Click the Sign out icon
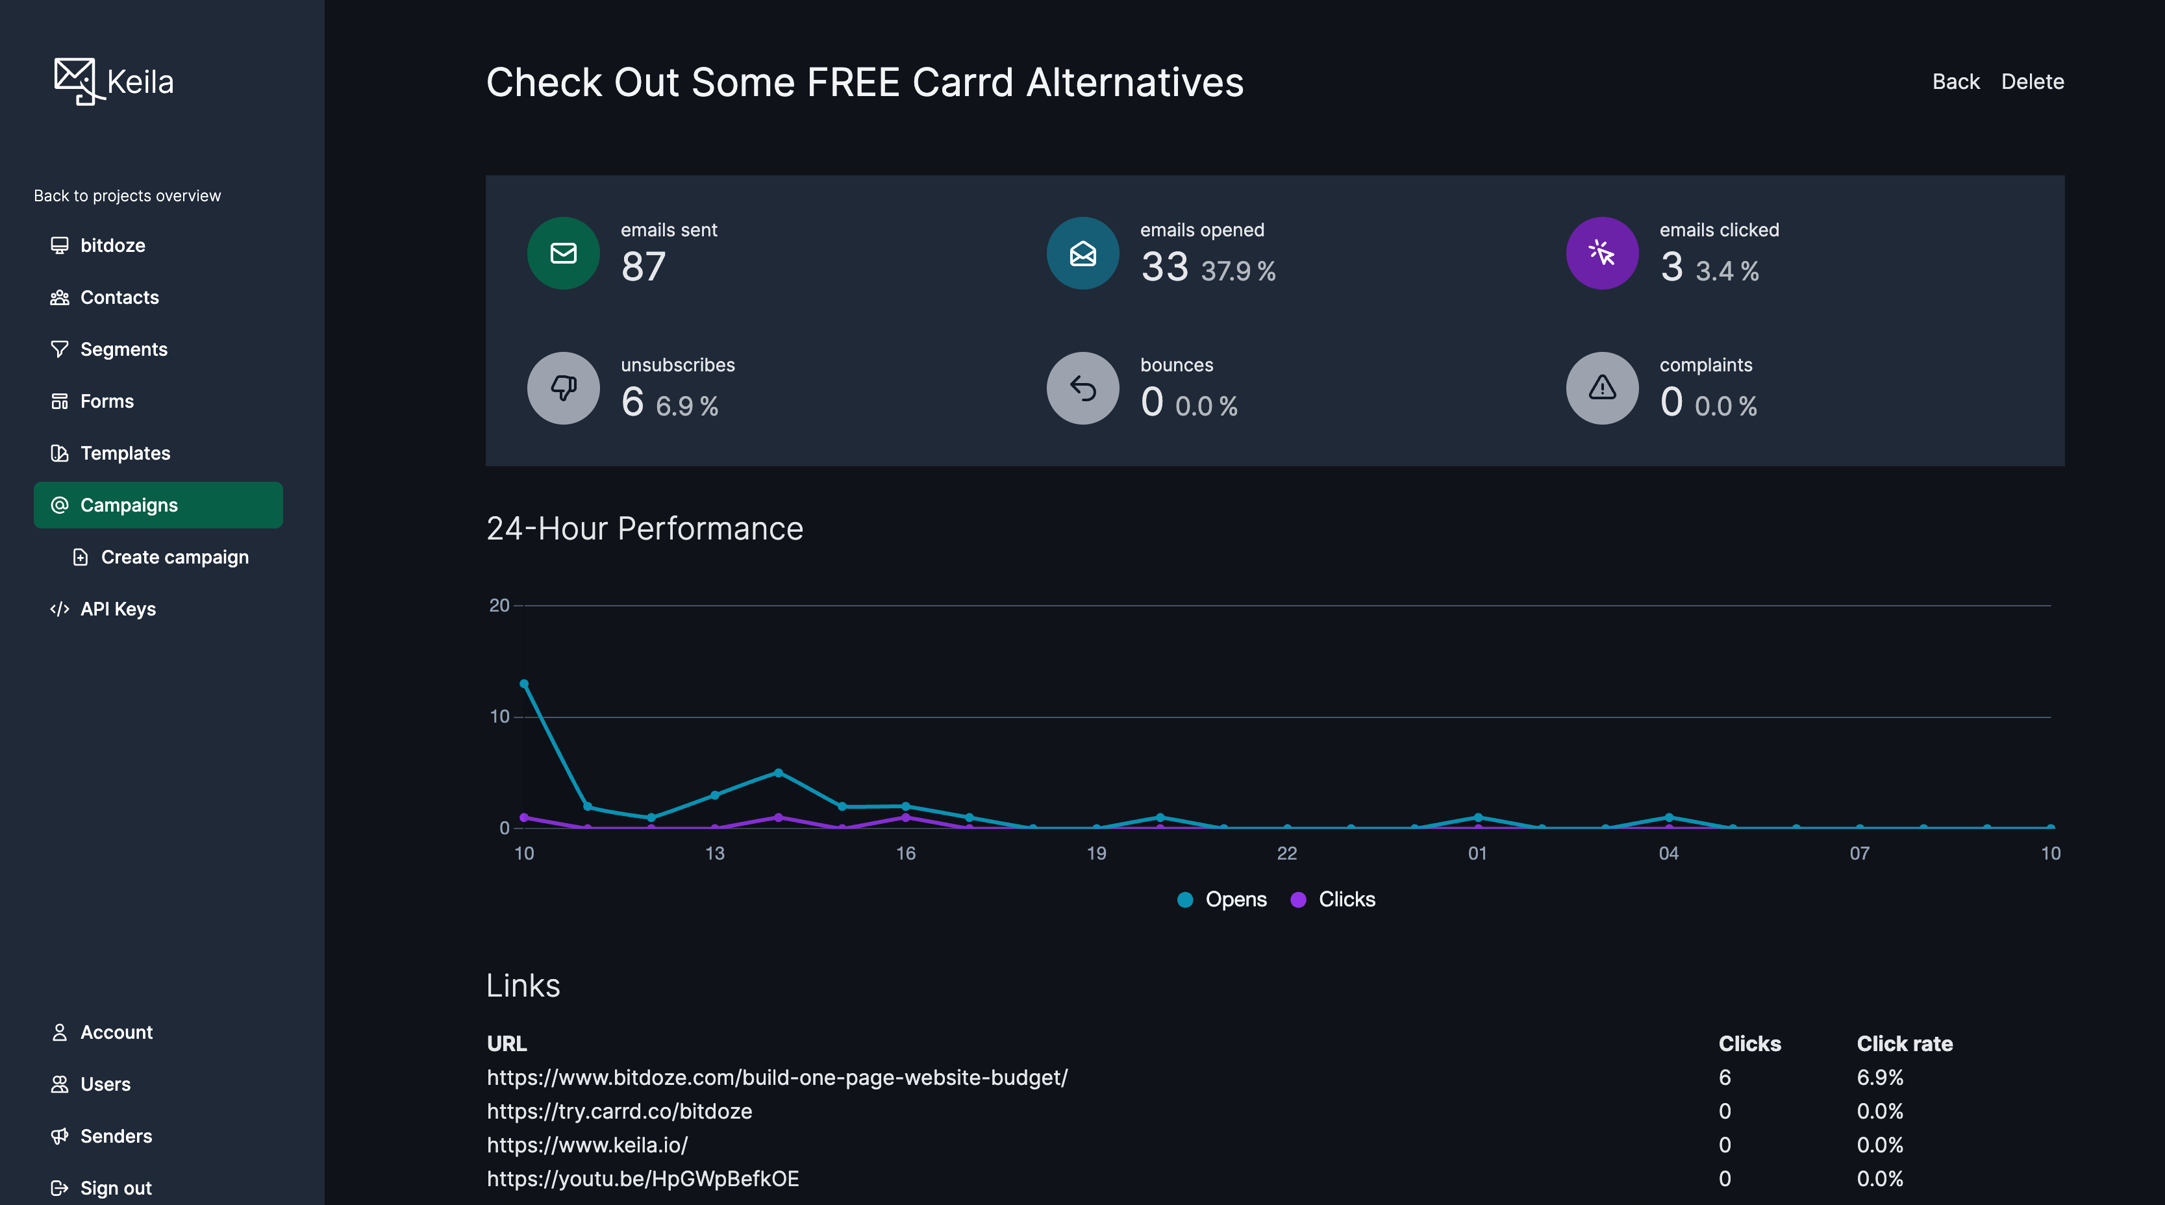The image size is (2165, 1205). coord(59,1187)
